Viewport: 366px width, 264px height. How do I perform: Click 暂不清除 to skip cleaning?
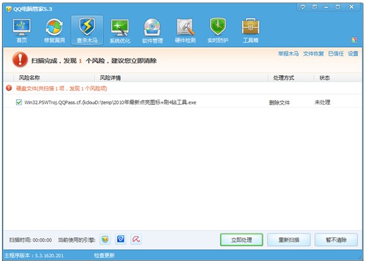pyautogui.click(x=336, y=240)
